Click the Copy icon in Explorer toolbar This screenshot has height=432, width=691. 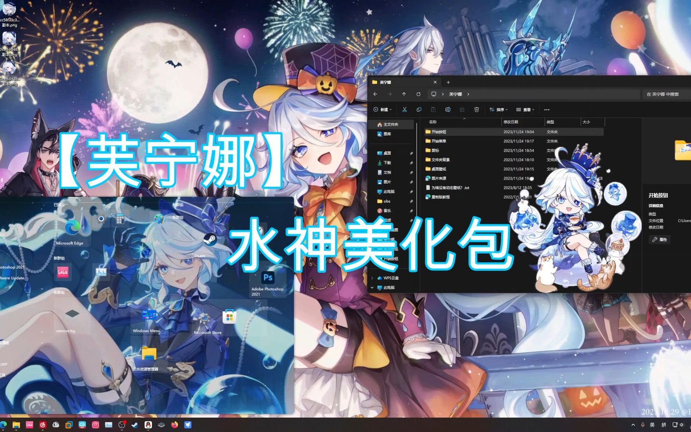click(419, 110)
